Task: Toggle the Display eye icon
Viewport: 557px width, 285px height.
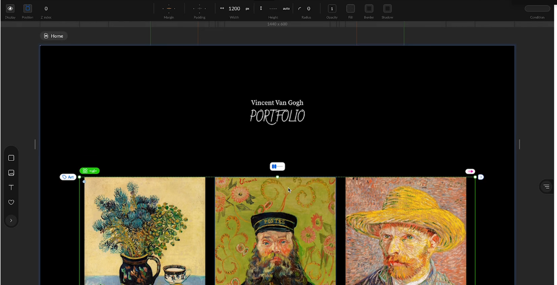Action: tap(10, 8)
